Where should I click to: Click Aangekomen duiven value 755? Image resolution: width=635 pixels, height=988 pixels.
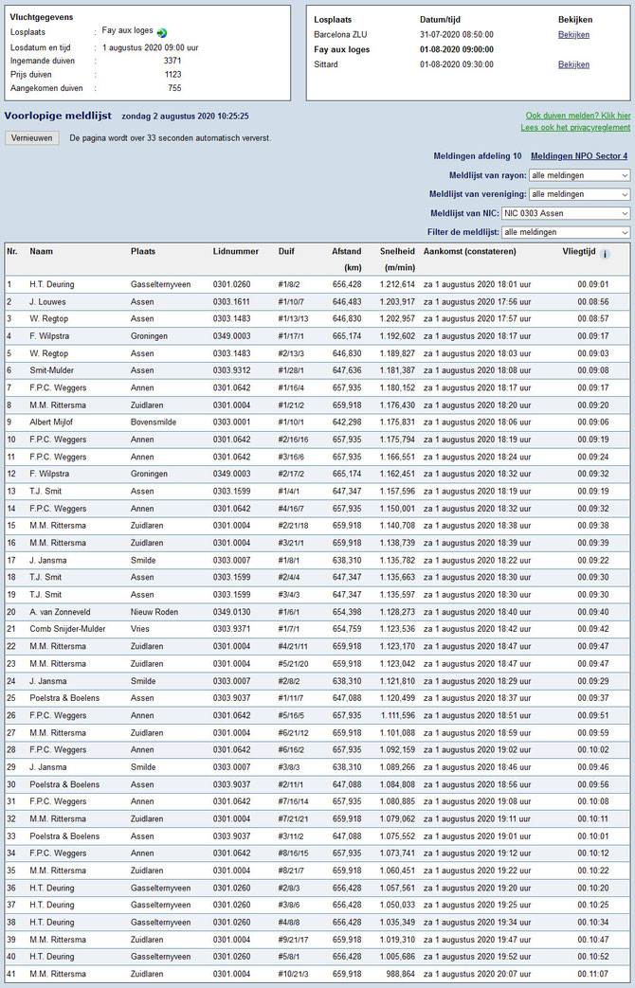pyautogui.click(x=174, y=88)
